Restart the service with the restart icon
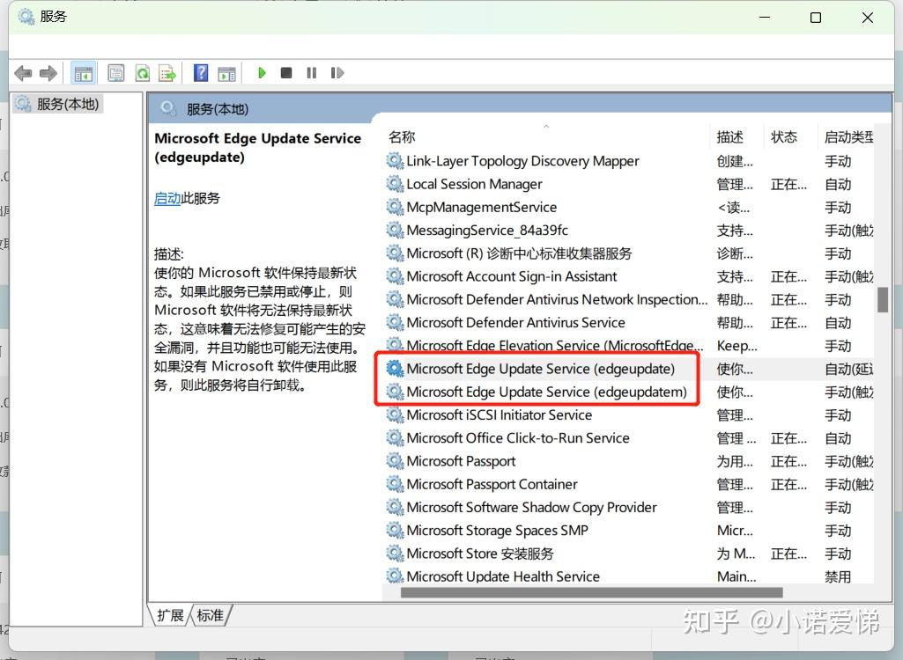903x660 pixels. [x=337, y=73]
